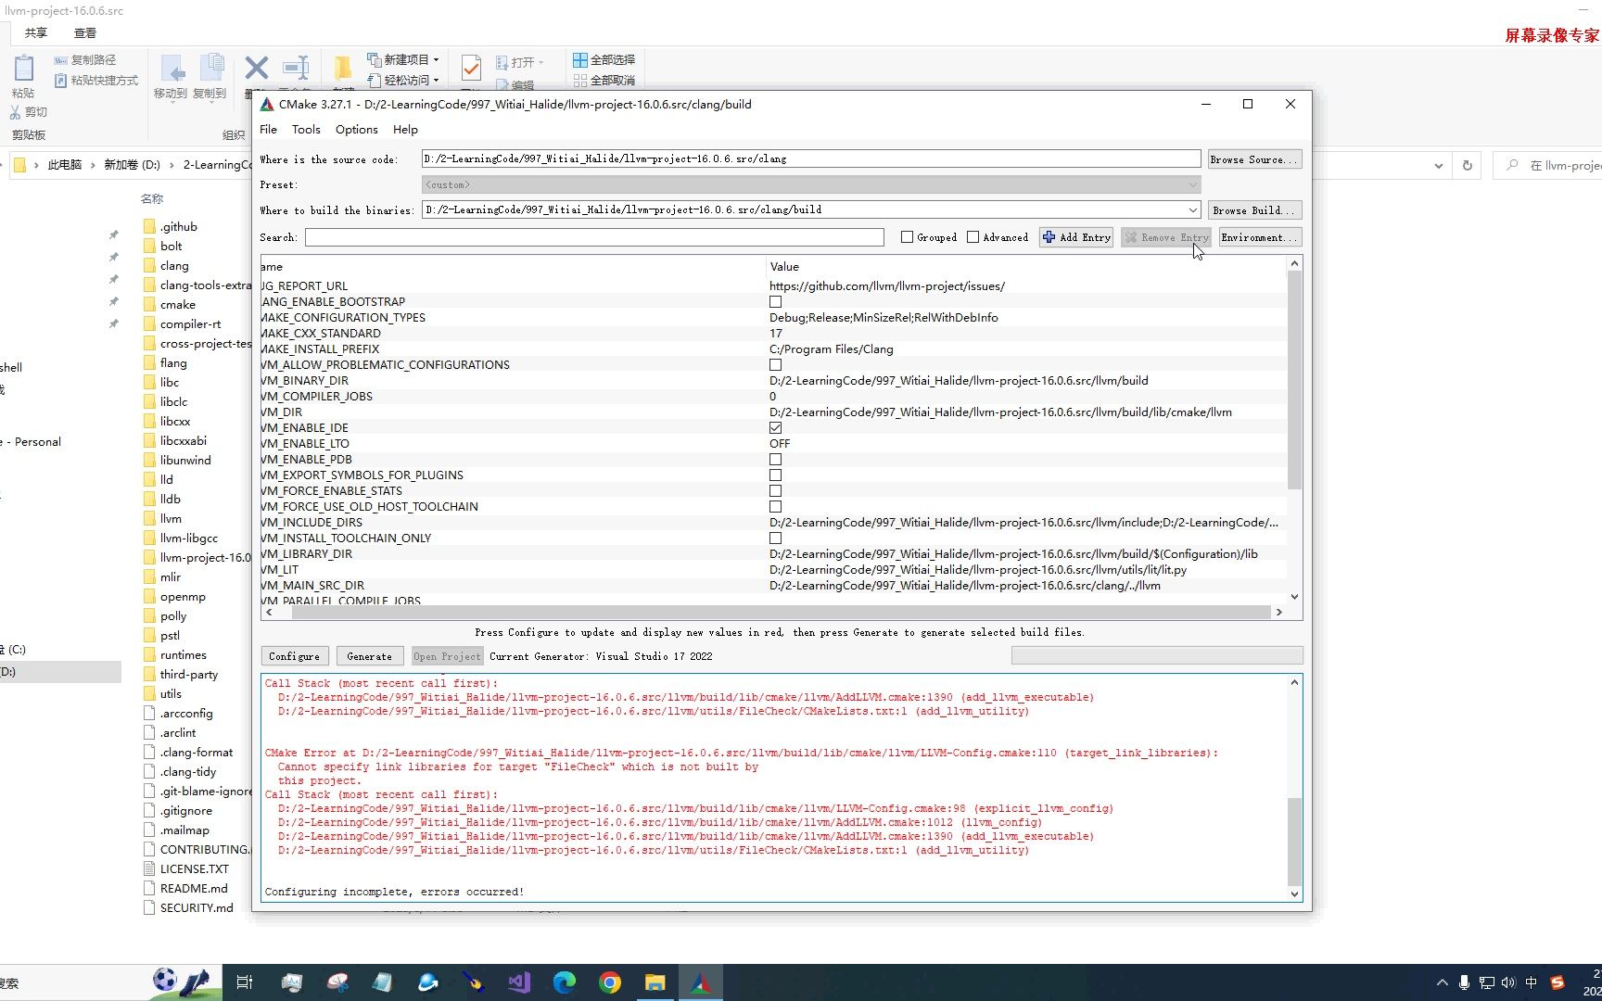Open the CMake Options menu
This screenshot has height=1001, width=1602.
[357, 130]
